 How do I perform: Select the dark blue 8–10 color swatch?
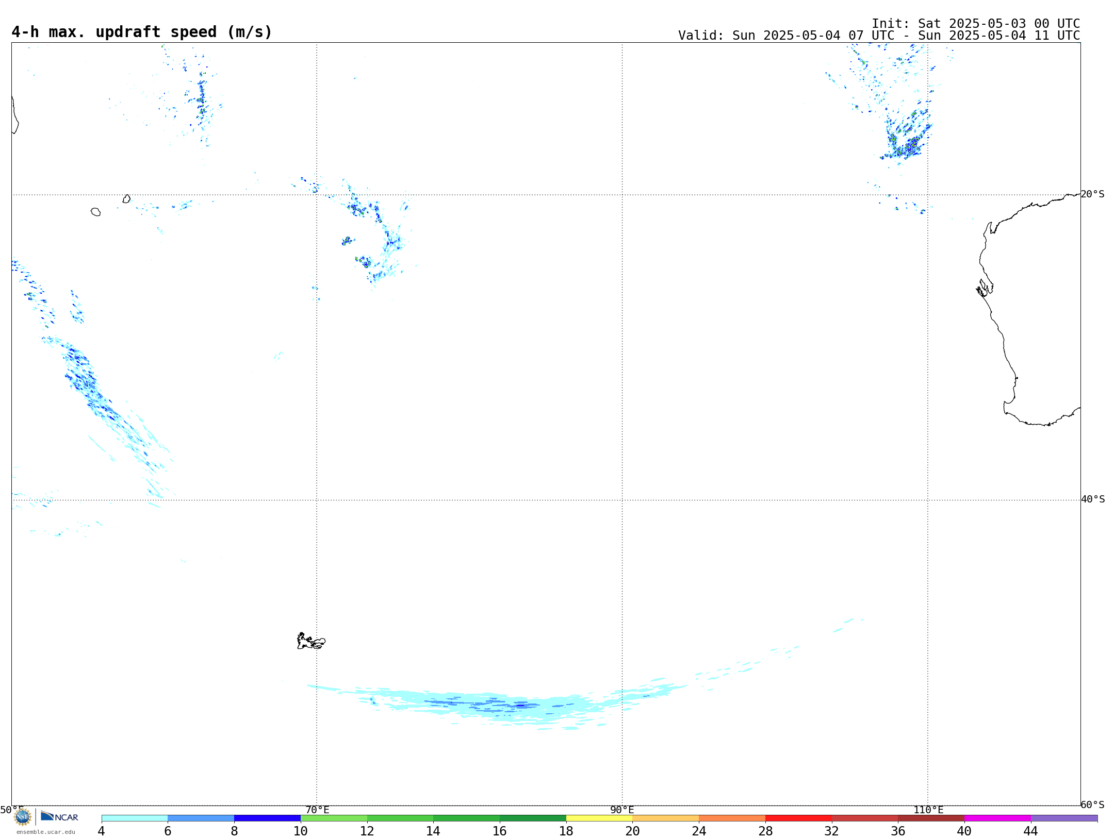coord(268,818)
